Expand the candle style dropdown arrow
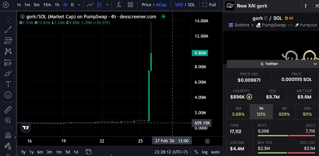This screenshot has height=156, width=319. click(x=107, y=5)
